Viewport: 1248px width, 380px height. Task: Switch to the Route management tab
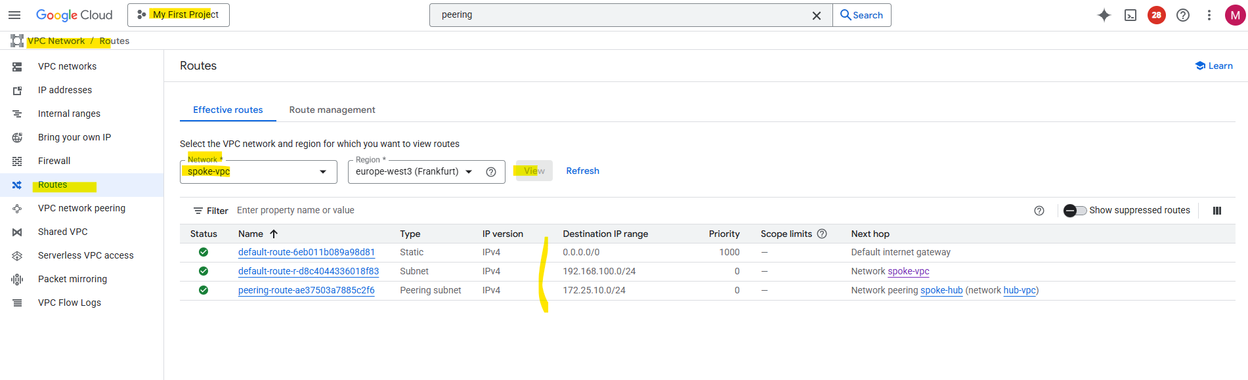(x=332, y=110)
